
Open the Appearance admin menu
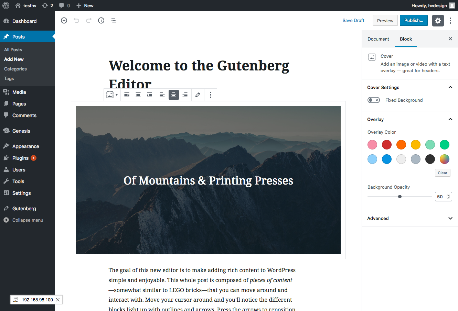(28, 146)
